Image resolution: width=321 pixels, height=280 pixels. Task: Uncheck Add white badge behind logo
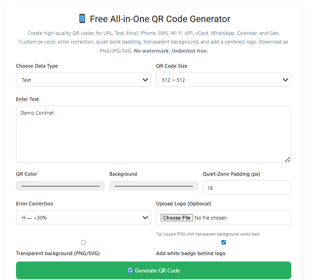point(223,242)
